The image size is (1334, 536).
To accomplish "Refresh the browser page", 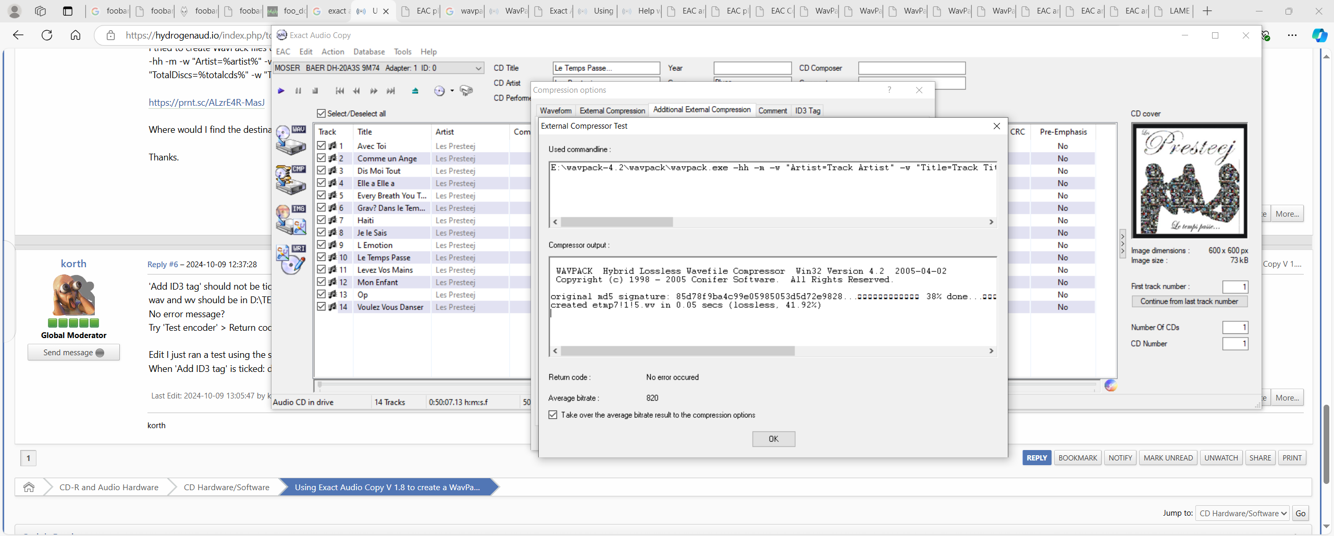I will (47, 35).
